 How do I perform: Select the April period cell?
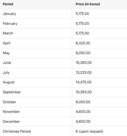(x=36, y=43)
